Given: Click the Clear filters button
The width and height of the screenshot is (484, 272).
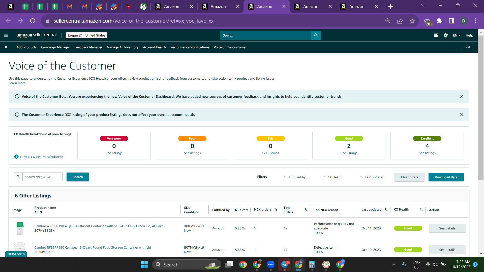Looking at the screenshot, I should 409,177.
